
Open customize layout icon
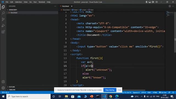coord(156,2)
